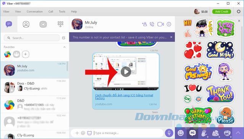This screenshot has height=139, width=244.
Task: Open the View menu
Action: tap(18, 11)
